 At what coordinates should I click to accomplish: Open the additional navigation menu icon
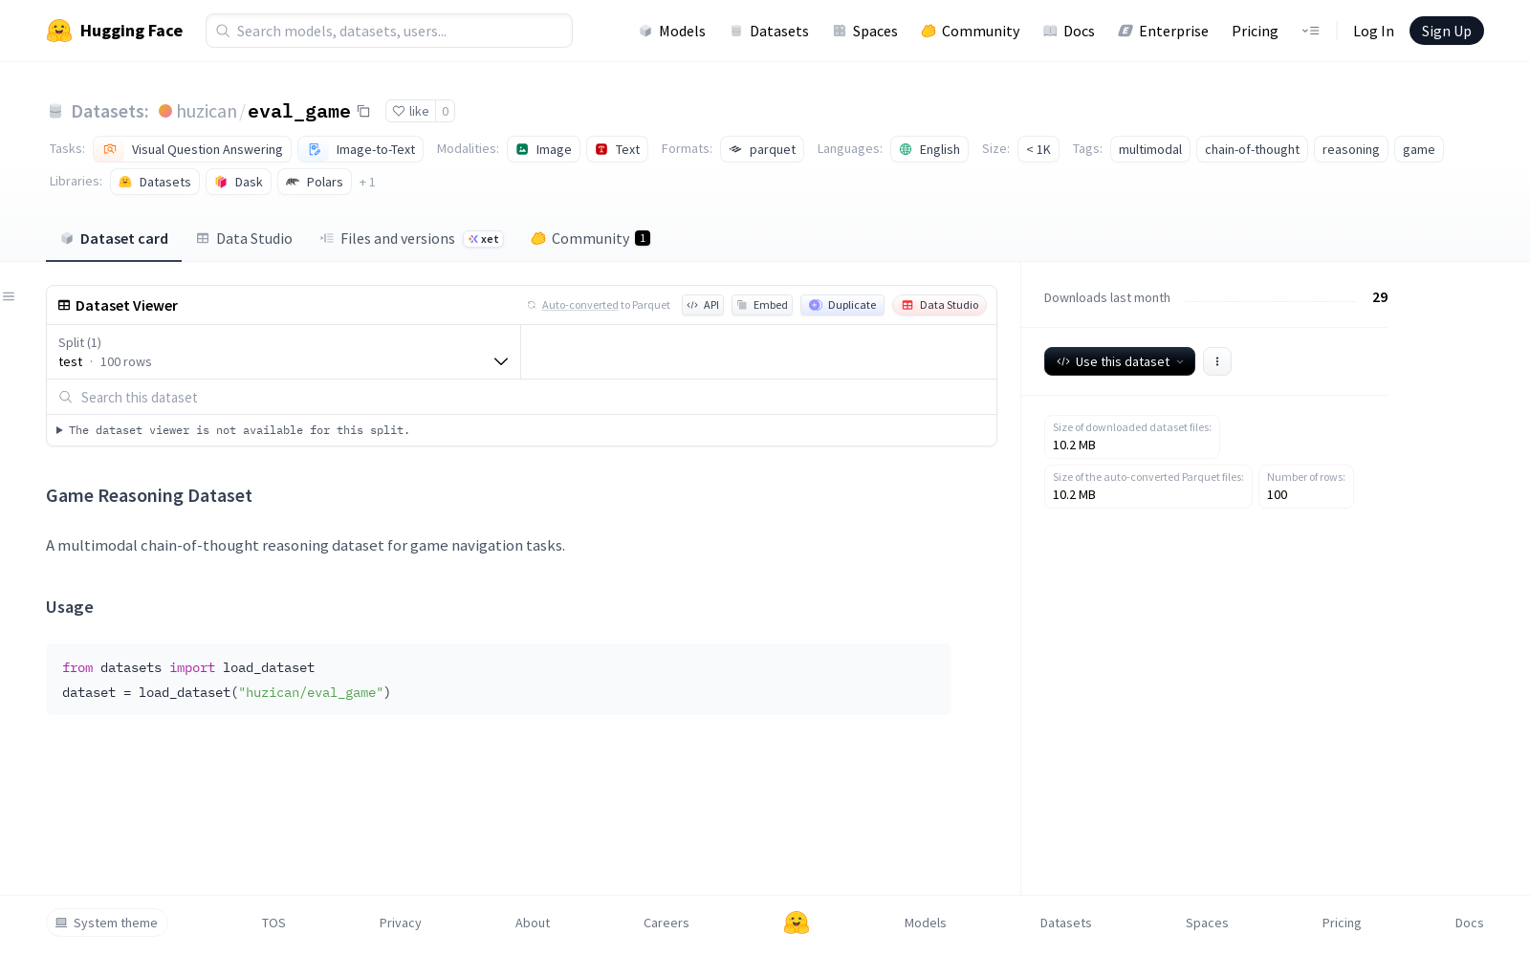tap(1310, 31)
